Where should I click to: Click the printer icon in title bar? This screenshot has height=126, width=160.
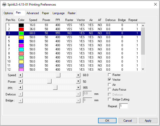tap(4, 4)
